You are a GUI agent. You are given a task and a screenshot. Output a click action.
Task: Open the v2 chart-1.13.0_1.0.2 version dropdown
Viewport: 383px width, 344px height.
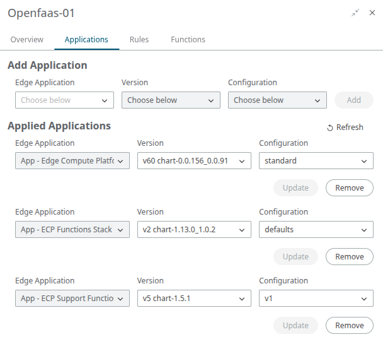[194, 230]
